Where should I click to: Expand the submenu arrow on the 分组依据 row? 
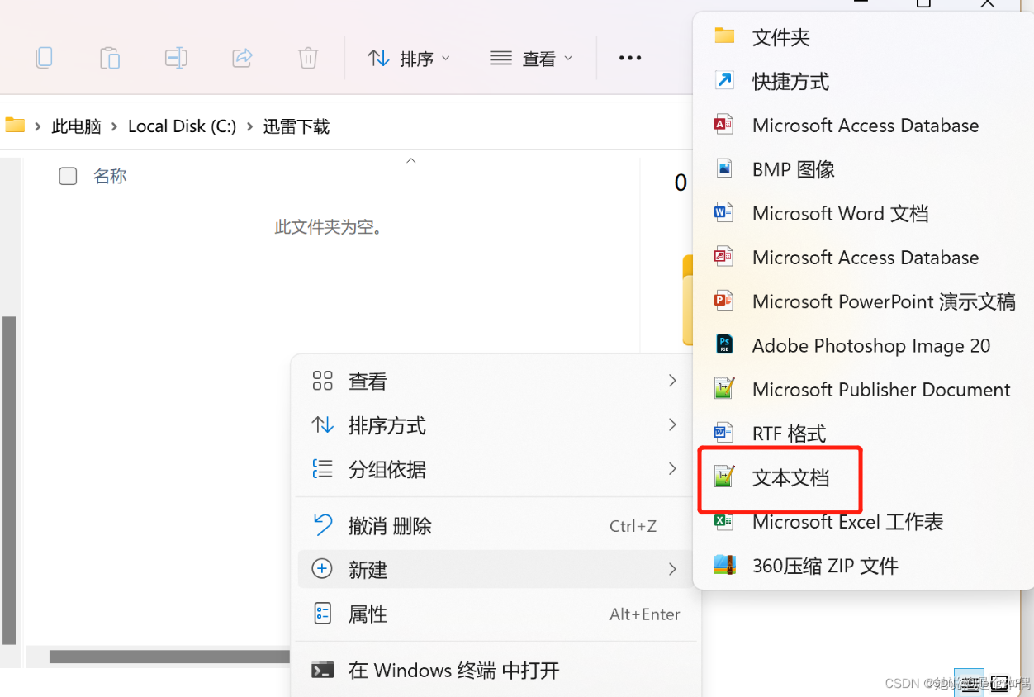click(672, 469)
